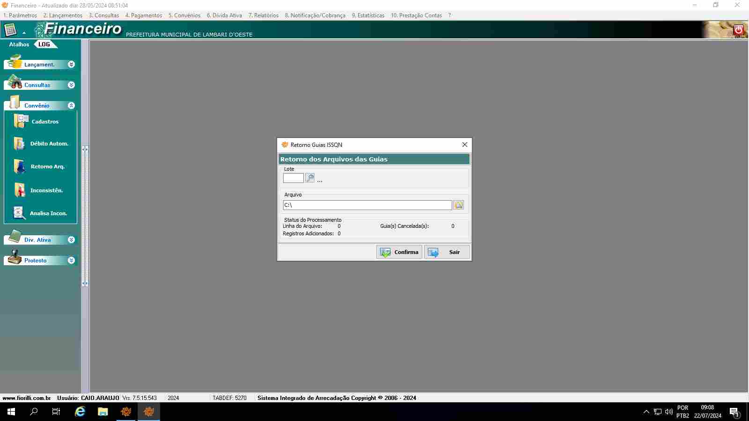Switch to the LOG tab
The image size is (749, 421).
click(x=44, y=44)
